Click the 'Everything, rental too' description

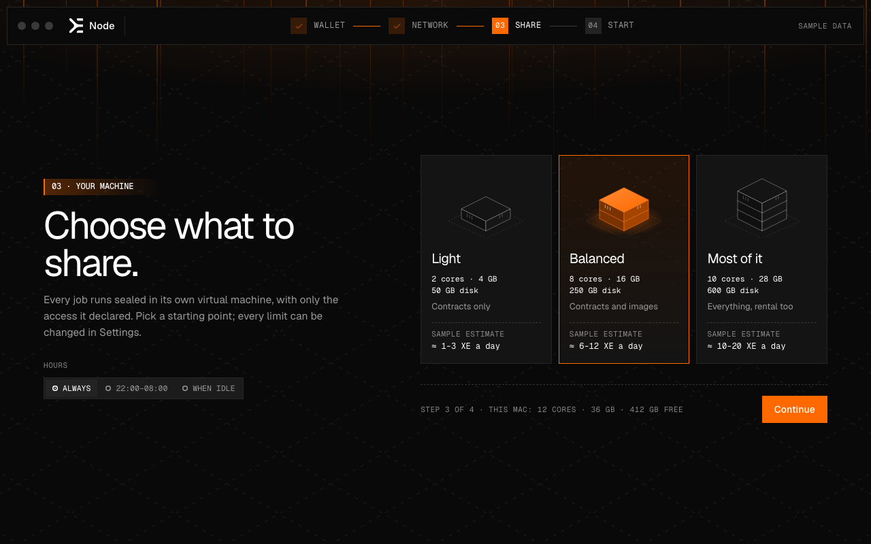(x=750, y=307)
